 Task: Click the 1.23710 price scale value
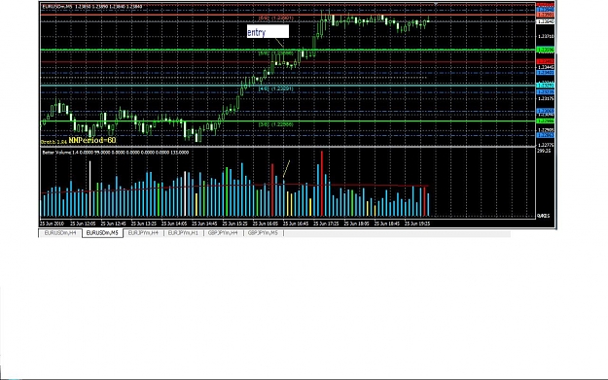click(x=546, y=36)
